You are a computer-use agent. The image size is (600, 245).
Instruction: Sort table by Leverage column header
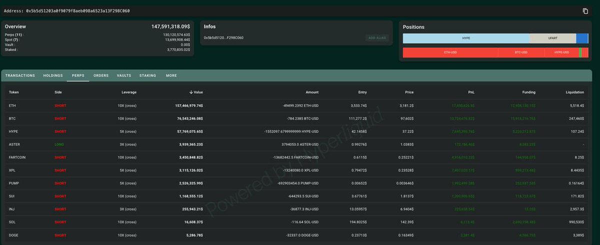pos(129,92)
